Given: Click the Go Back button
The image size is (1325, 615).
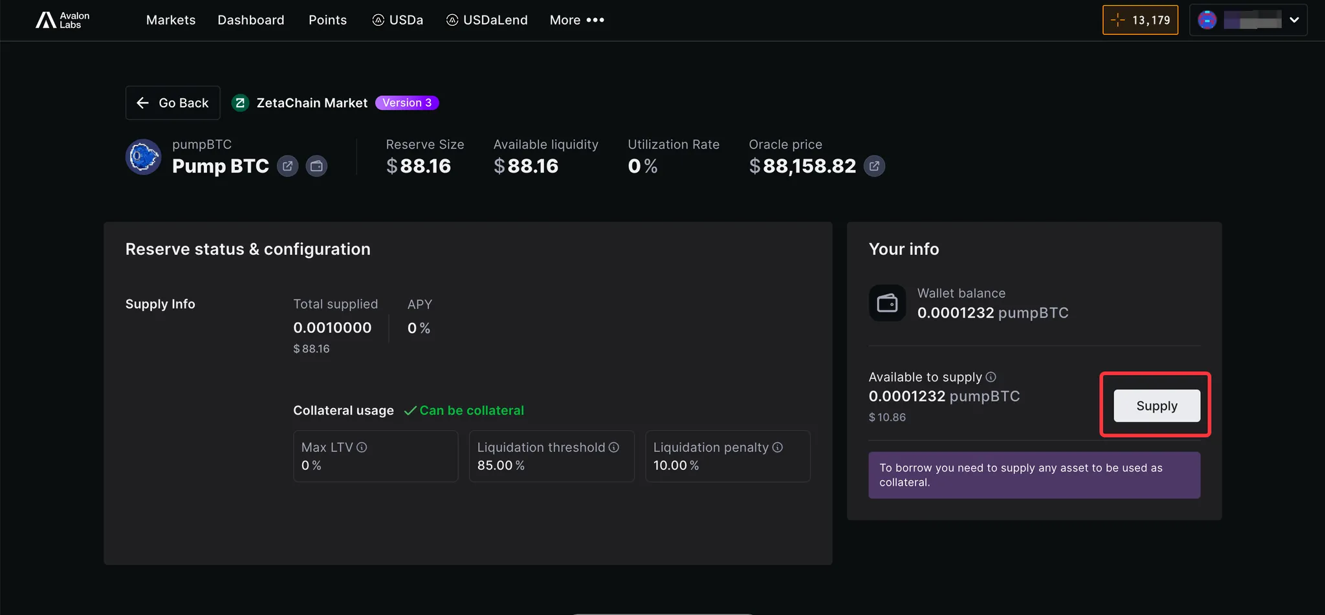Looking at the screenshot, I should pos(173,103).
